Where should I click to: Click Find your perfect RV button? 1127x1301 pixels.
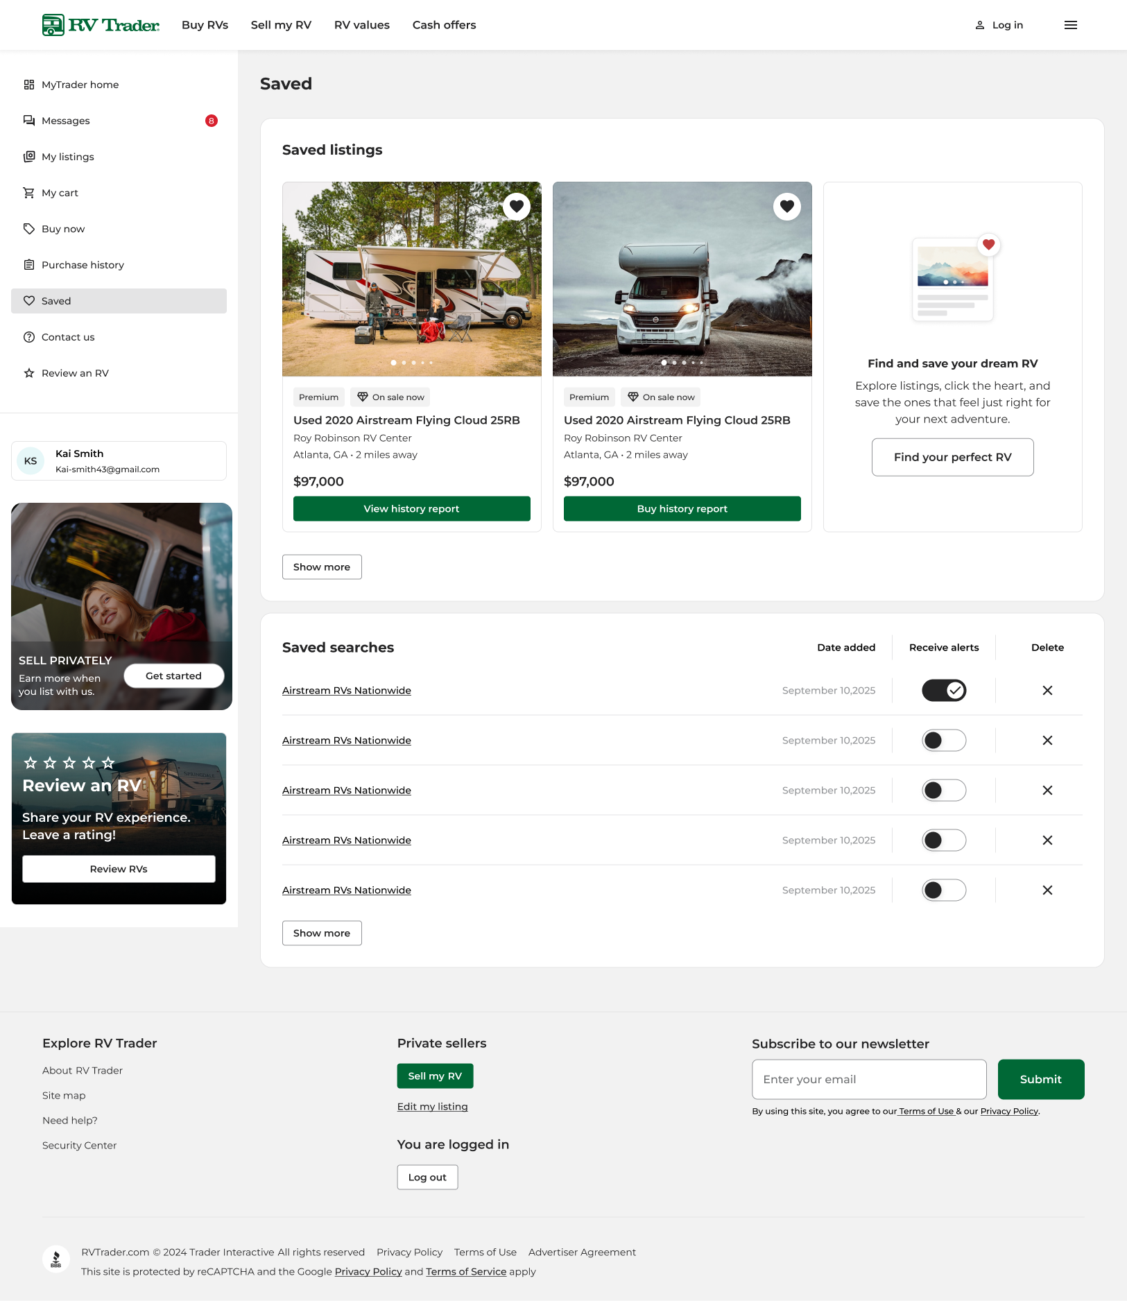[953, 458]
